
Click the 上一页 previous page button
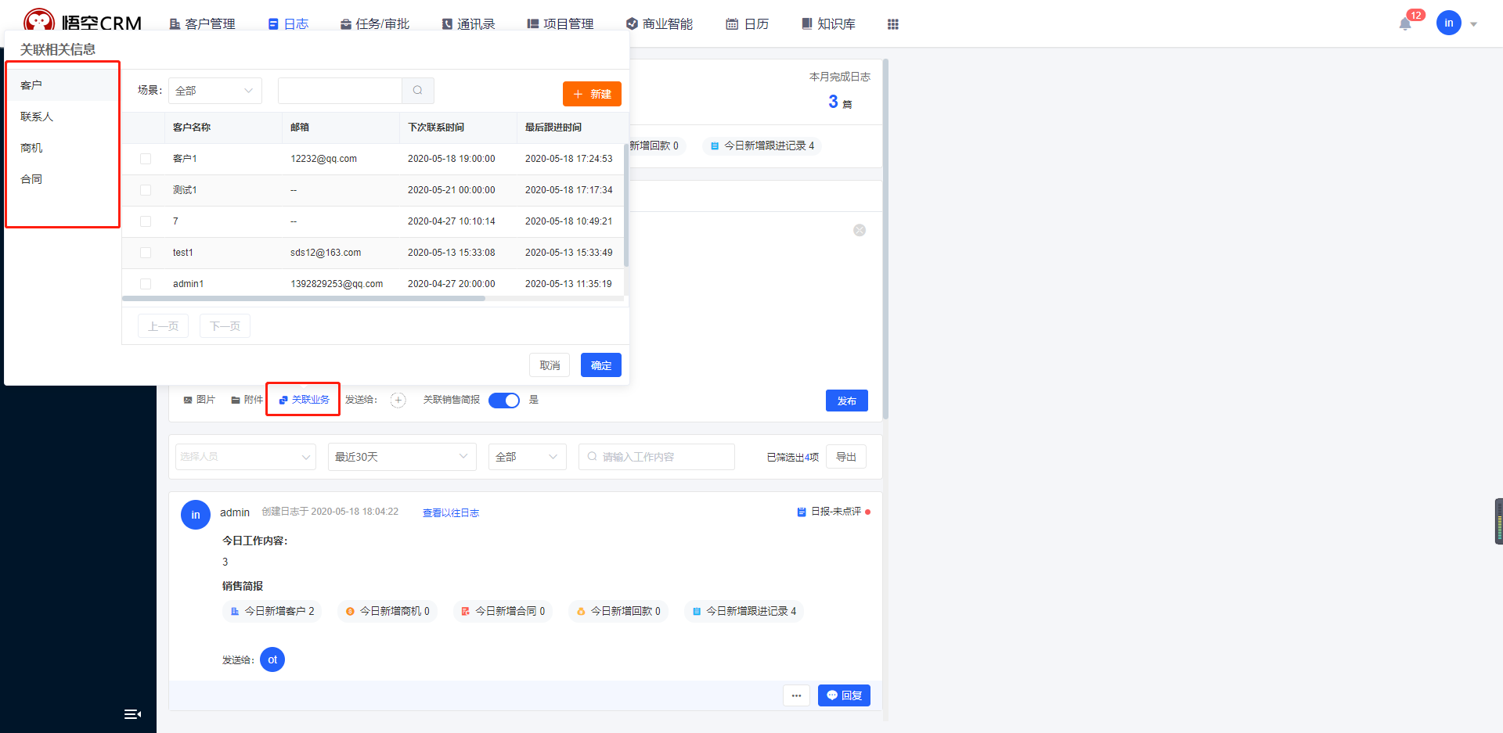coord(163,326)
